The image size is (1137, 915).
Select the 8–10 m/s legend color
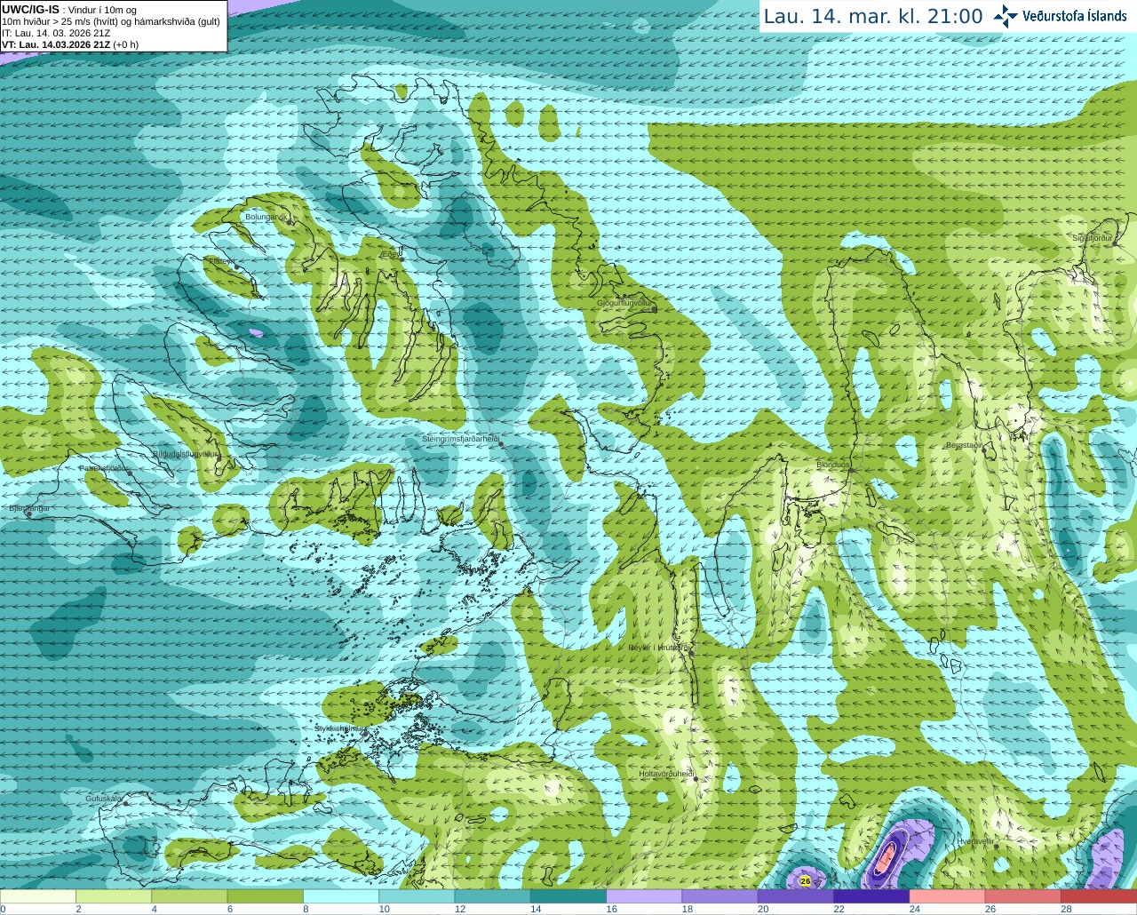click(x=341, y=896)
